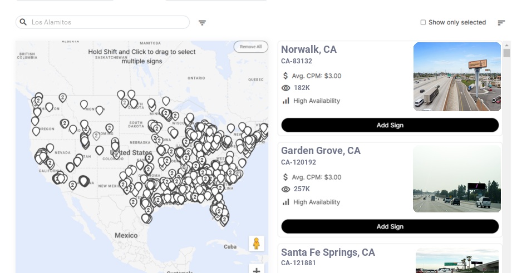512x273 pixels.
Task: Open the filter icon beside search
Action: [x=202, y=23]
